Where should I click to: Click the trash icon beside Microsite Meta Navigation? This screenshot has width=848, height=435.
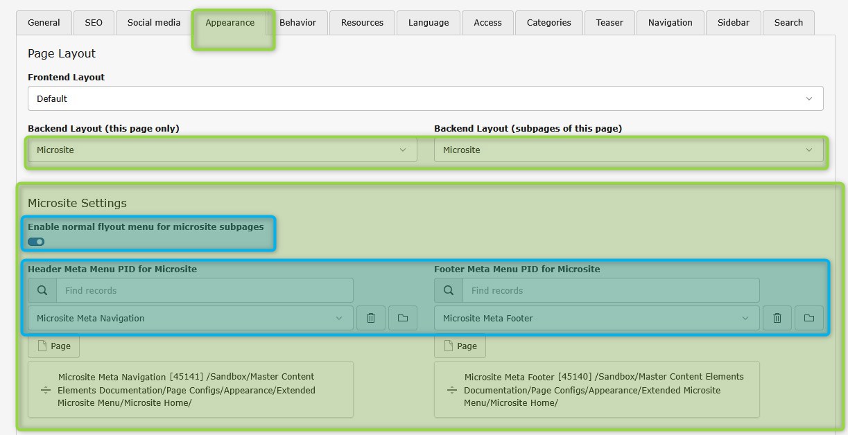coord(371,318)
